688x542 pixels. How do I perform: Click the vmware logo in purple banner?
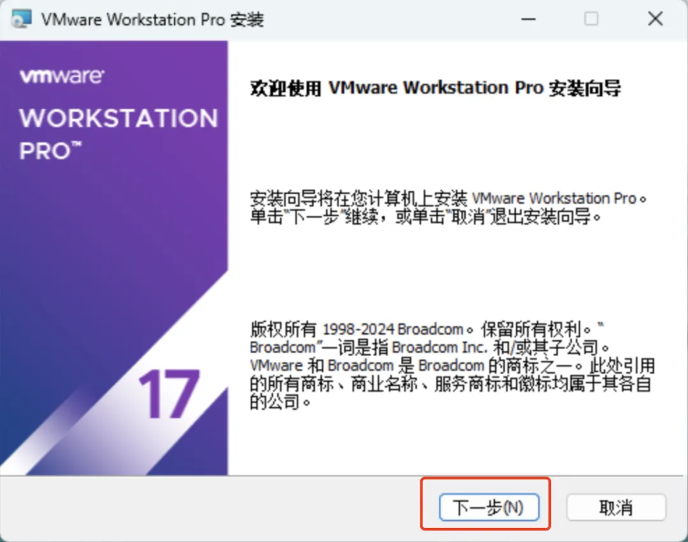click(62, 76)
